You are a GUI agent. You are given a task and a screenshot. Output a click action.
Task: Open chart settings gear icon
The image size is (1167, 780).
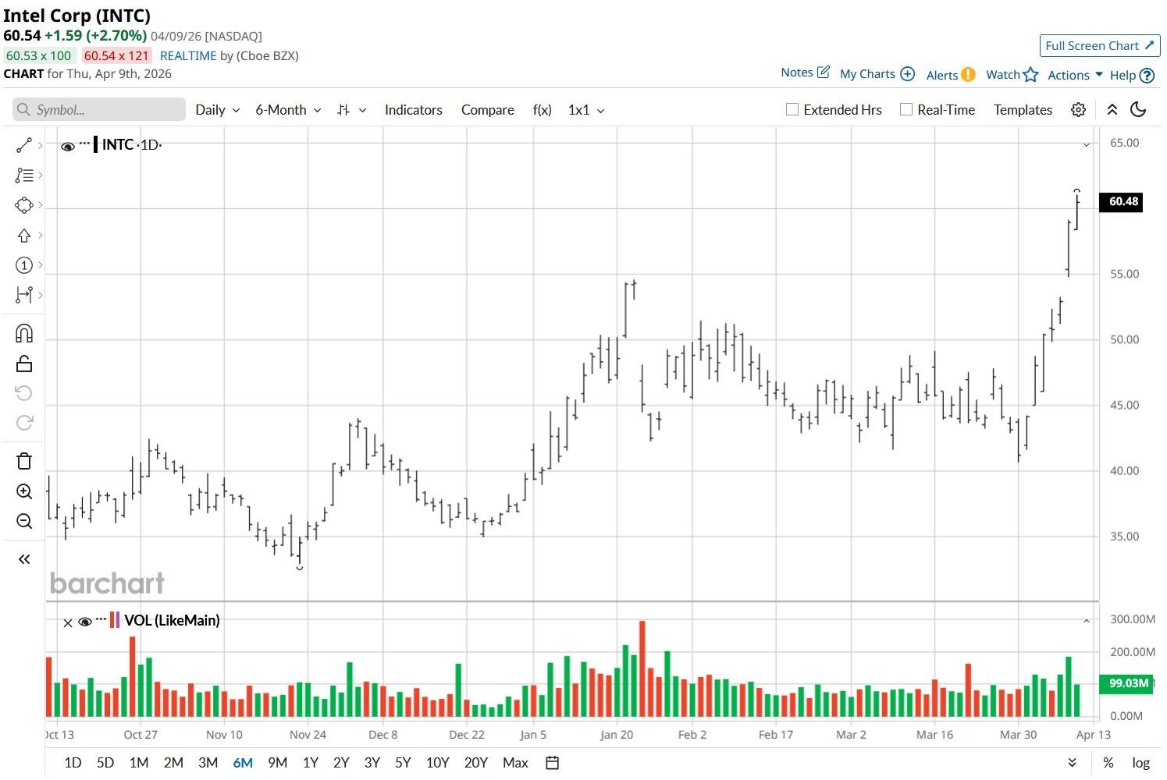coord(1078,110)
